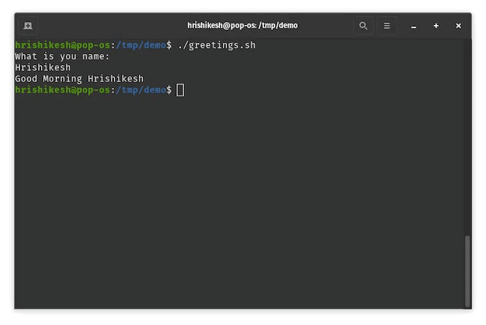486x325 pixels.
Task: Maximize the terminal window
Action: [436, 26]
